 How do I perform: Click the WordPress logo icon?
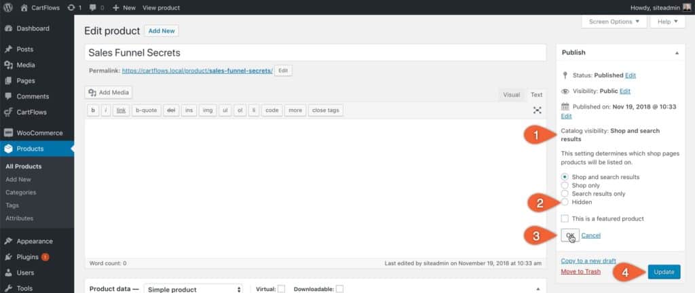pyautogui.click(x=8, y=7)
